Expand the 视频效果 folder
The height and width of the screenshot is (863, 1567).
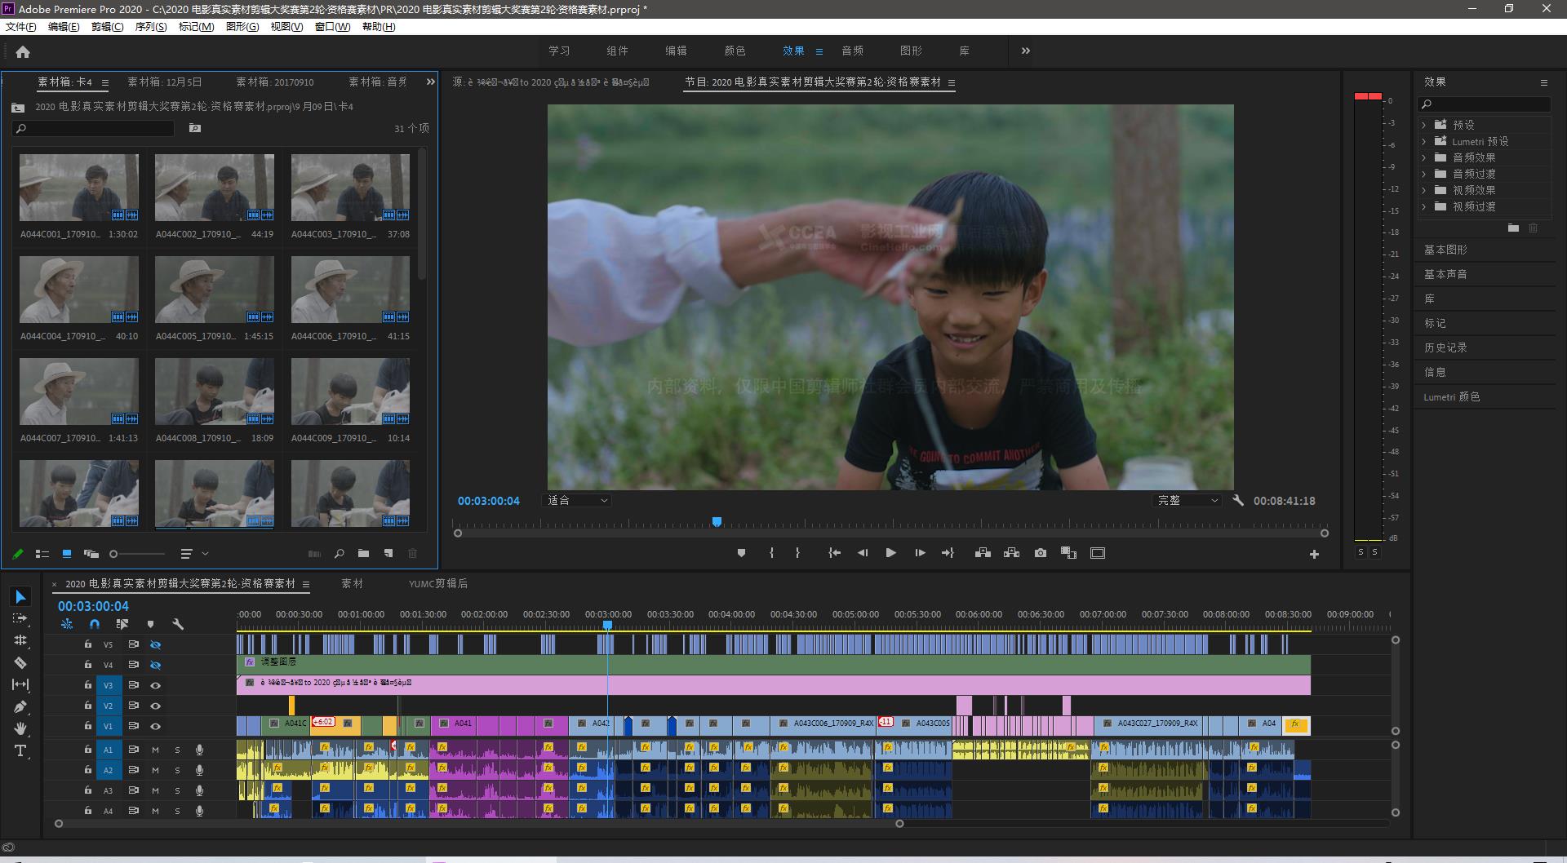(1424, 190)
